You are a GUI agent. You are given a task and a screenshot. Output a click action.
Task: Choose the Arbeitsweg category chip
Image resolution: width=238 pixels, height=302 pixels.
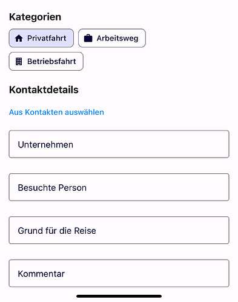(x=112, y=38)
